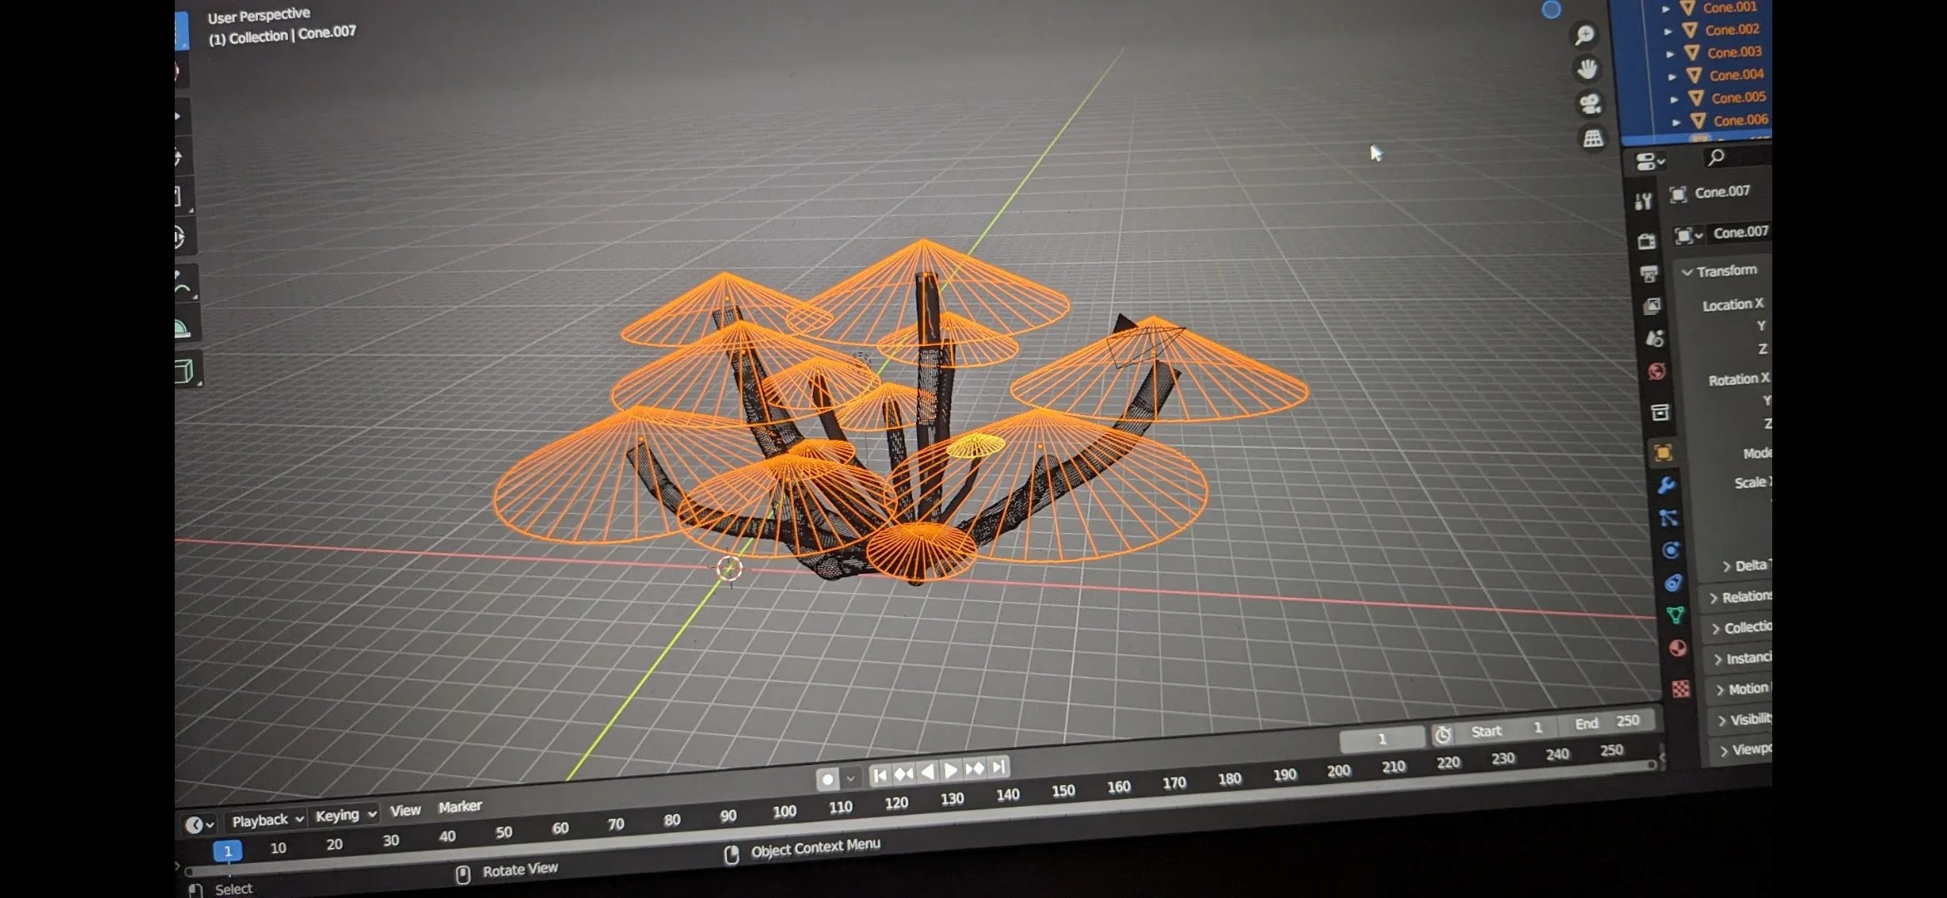The image size is (1947, 898).
Task: Toggle camera view with camera gizmo
Action: tap(1590, 104)
